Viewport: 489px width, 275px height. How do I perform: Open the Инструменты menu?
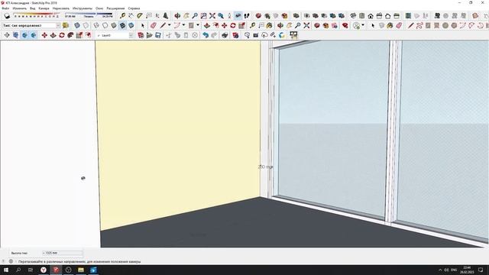coord(83,8)
